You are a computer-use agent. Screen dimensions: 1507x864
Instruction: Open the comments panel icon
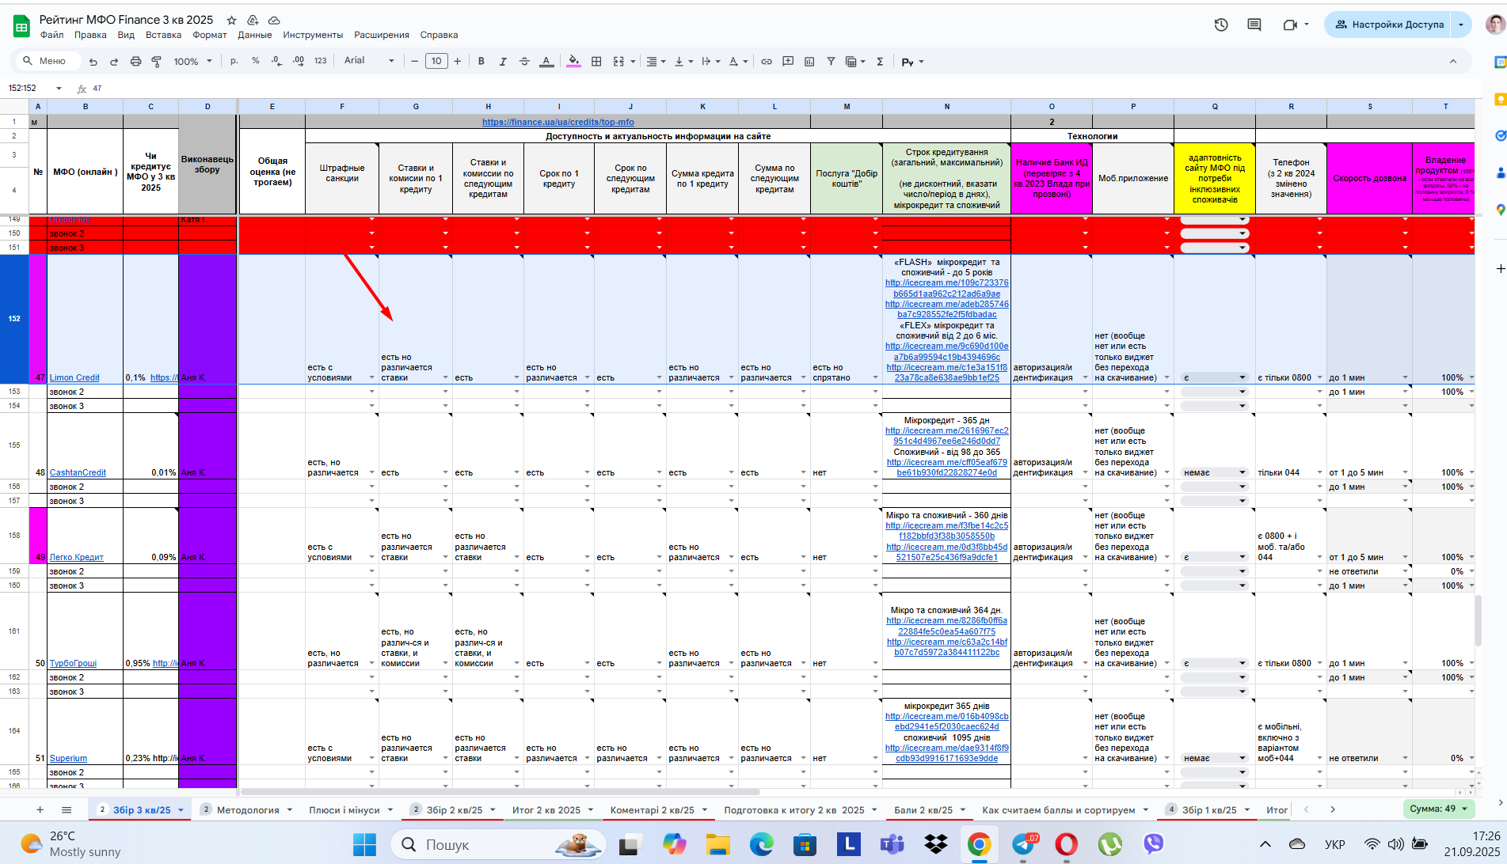click(1254, 25)
